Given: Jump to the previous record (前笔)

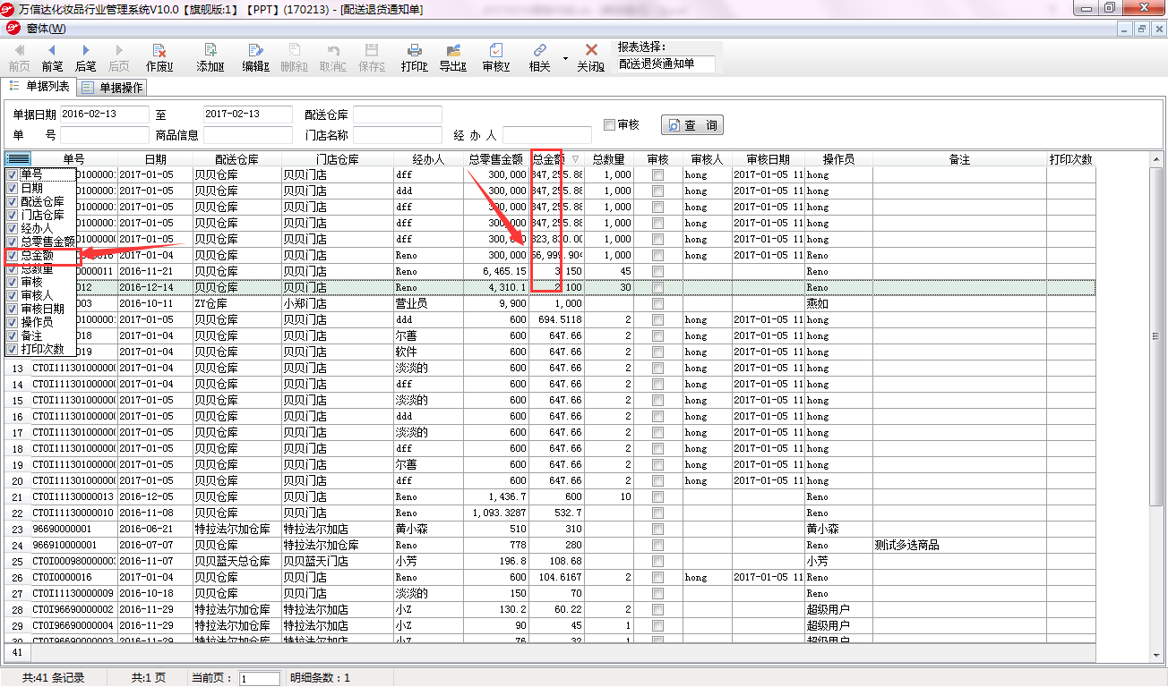Looking at the screenshot, I should 52,57.
